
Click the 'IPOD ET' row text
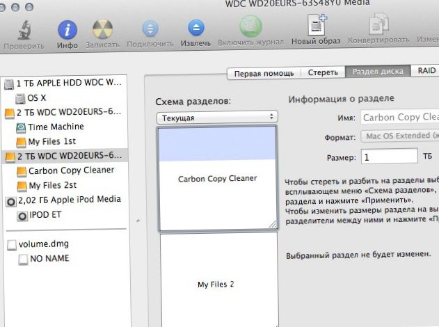coord(45,215)
